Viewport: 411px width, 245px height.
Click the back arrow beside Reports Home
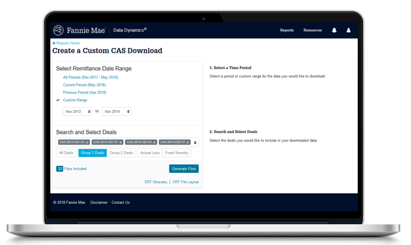point(54,43)
